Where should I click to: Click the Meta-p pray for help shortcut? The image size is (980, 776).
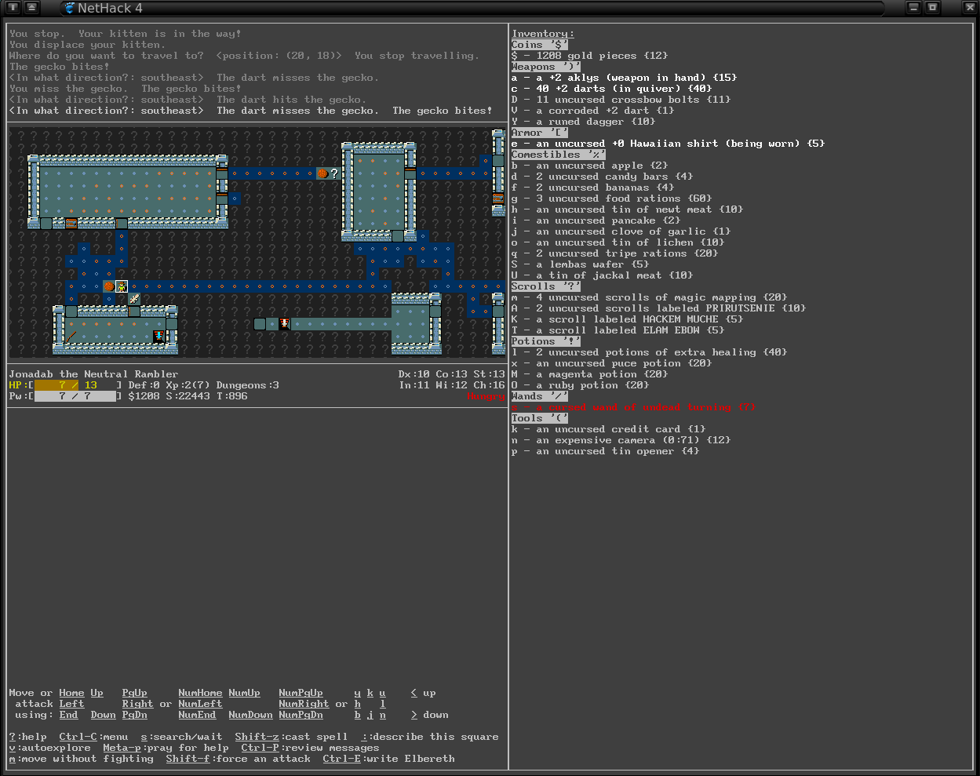pos(166,748)
